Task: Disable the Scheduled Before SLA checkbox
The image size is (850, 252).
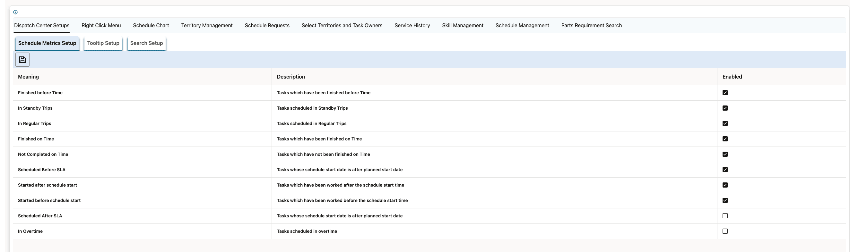Action: [x=725, y=170]
